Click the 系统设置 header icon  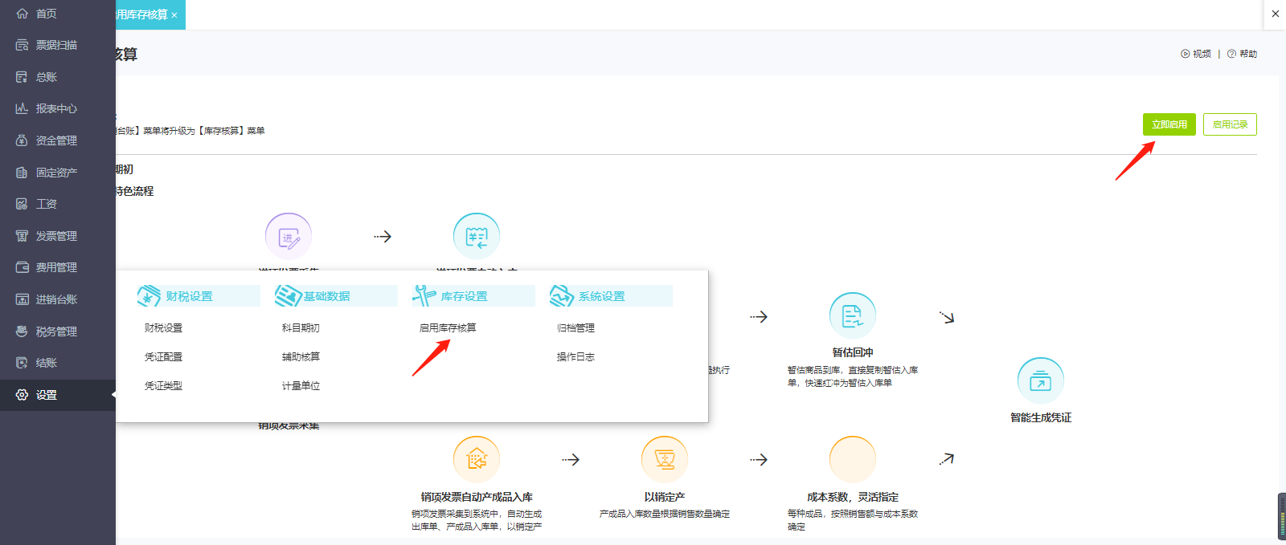point(561,296)
